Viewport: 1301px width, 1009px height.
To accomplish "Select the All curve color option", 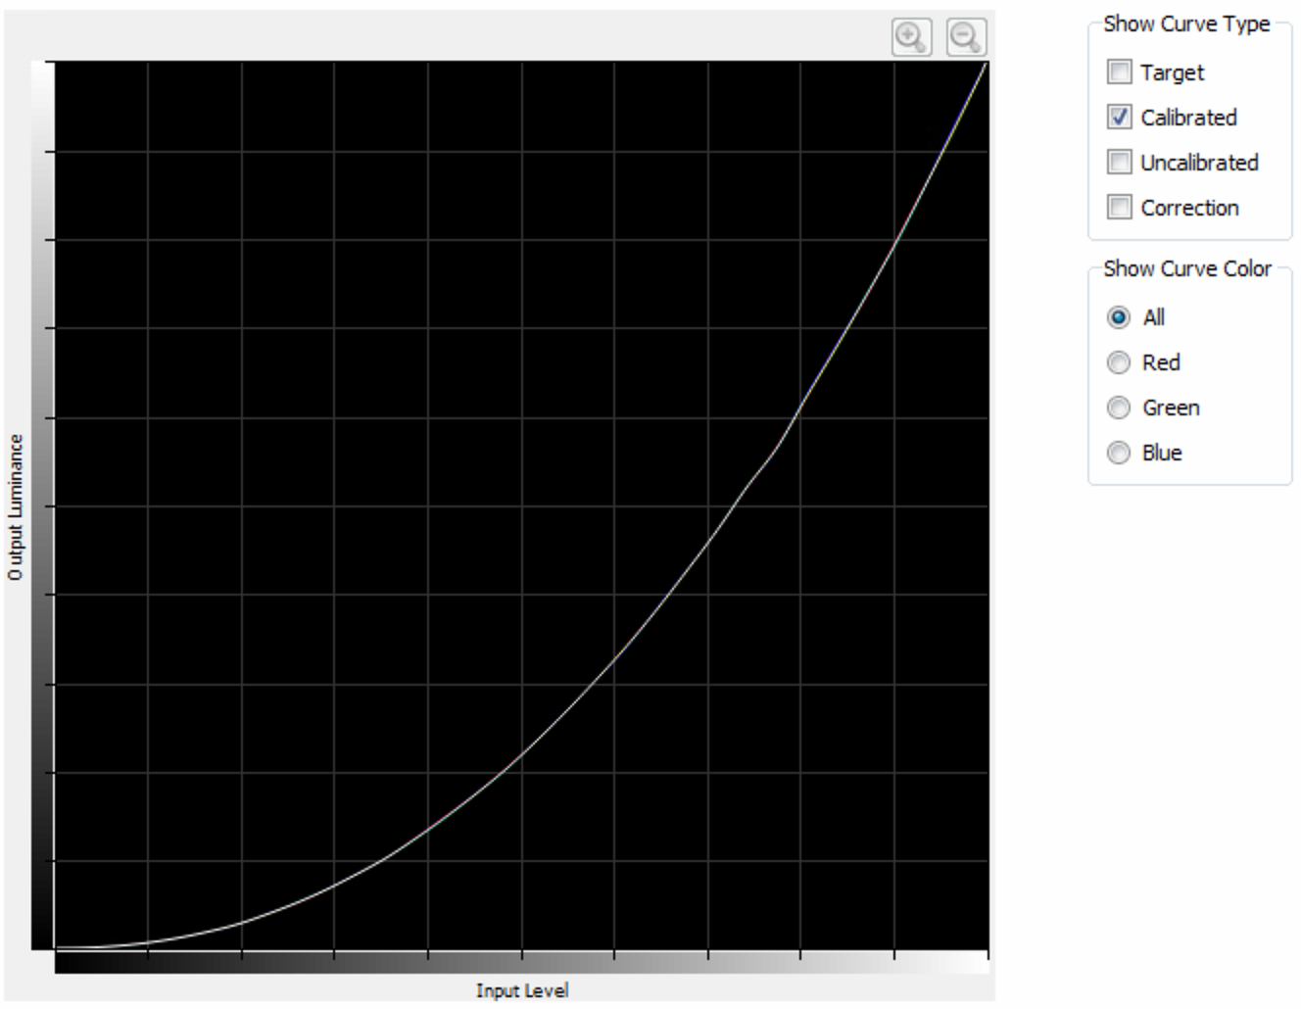I will pos(1118,317).
